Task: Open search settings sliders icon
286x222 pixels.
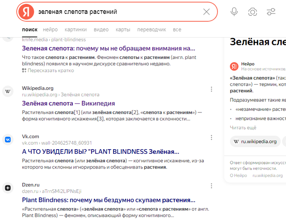Action: pos(271,12)
